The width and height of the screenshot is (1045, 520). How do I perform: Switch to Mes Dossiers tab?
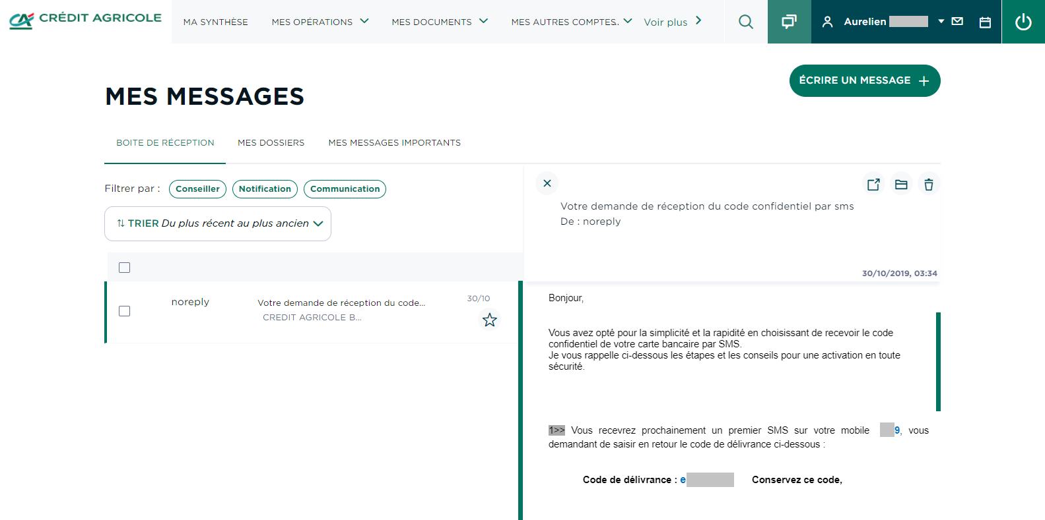271,143
